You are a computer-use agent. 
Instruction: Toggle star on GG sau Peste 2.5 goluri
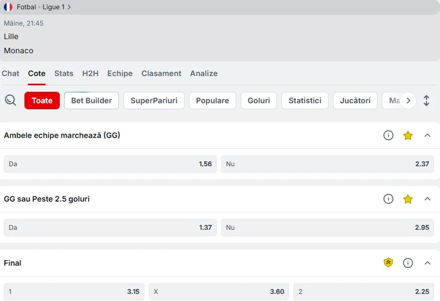point(407,199)
